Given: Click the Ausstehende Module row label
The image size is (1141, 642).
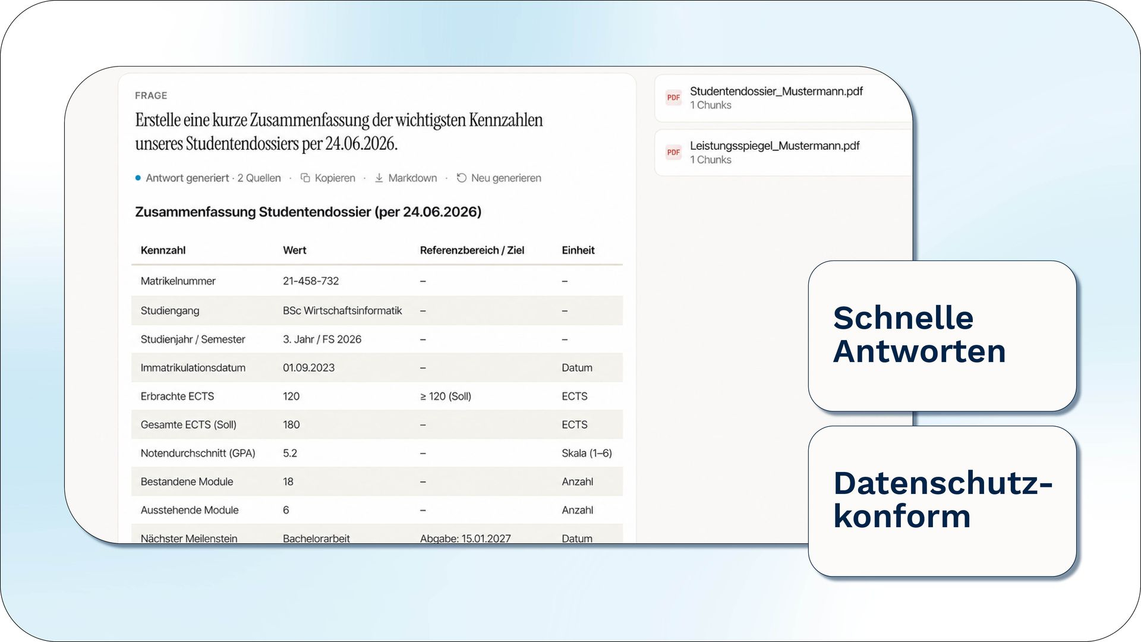Looking at the screenshot, I should pyautogui.click(x=189, y=511).
